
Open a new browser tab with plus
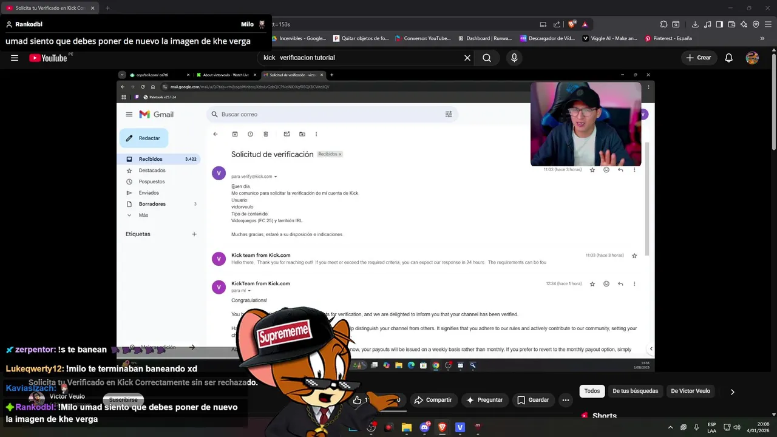pos(107,8)
